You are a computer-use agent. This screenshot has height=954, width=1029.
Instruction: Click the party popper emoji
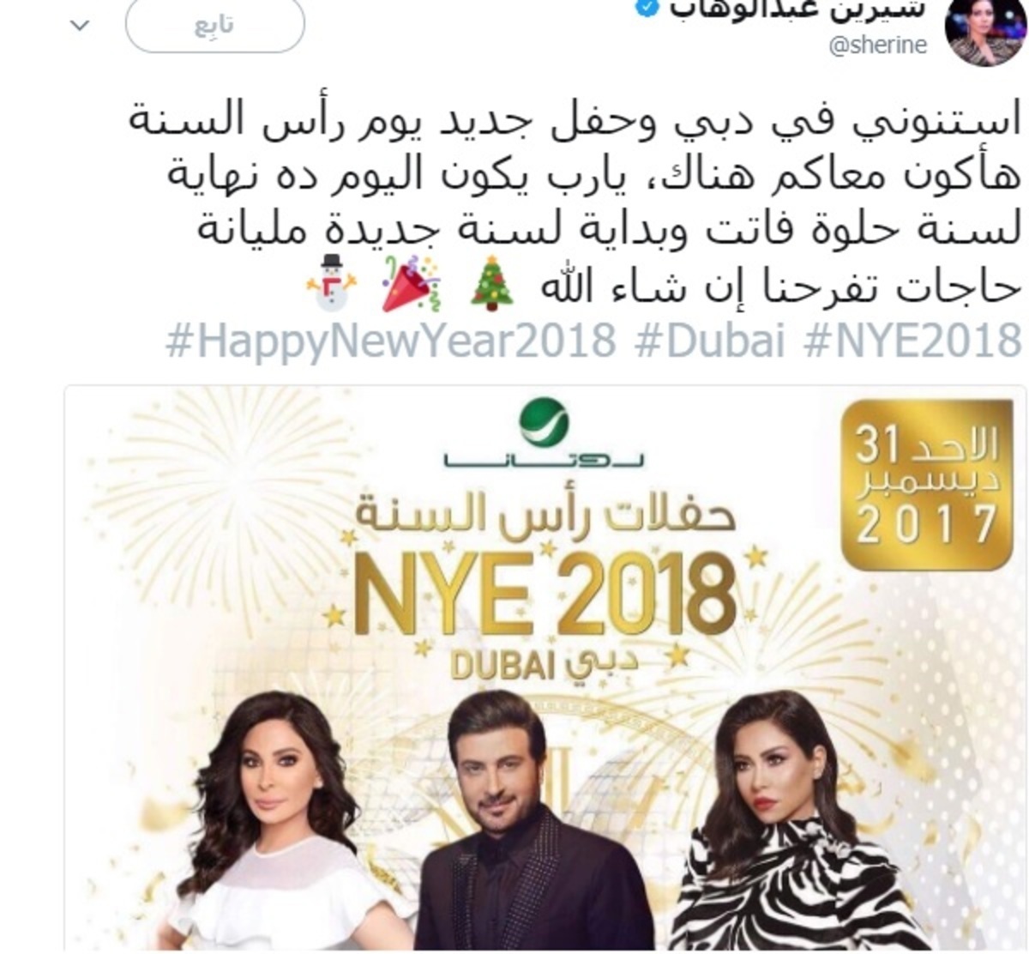click(x=410, y=282)
